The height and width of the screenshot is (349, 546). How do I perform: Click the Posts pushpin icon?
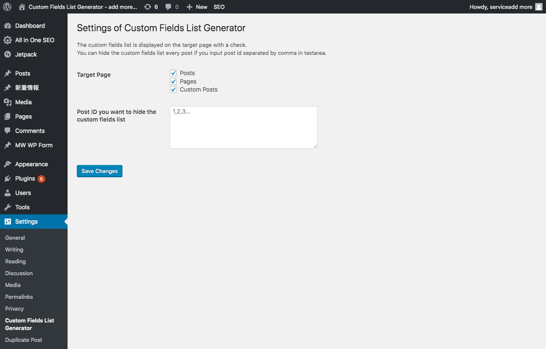tap(8, 73)
